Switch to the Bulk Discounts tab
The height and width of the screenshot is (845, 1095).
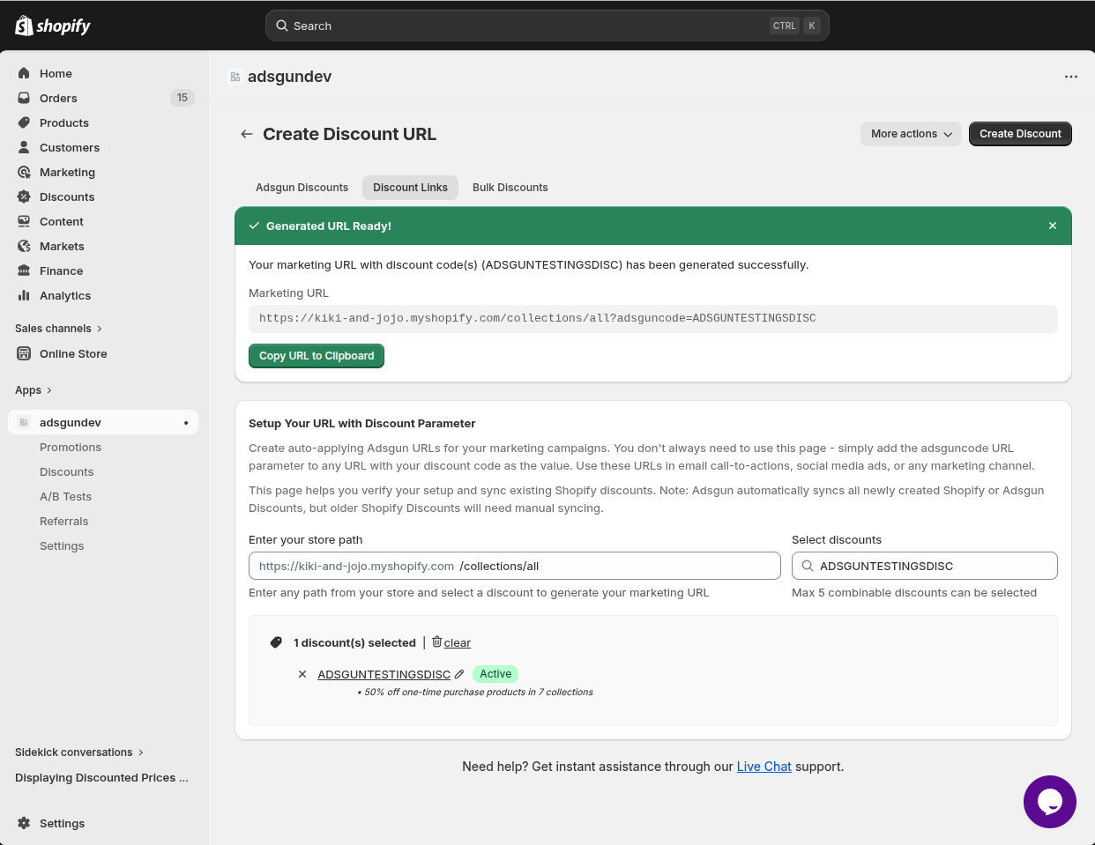click(x=510, y=188)
